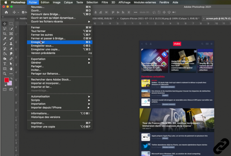Switch to the screen.psb document tab
Viewport: 231px width, 156px height.
[219, 19]
